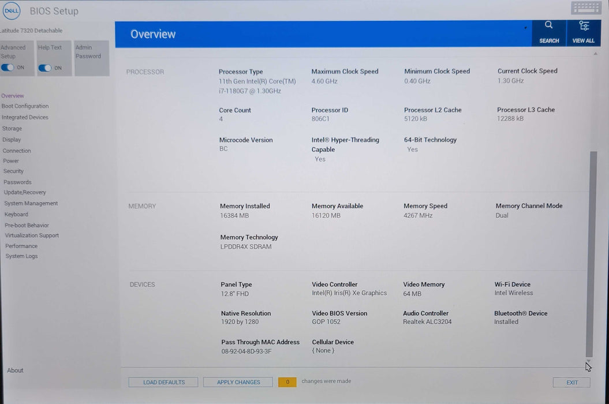Open Virtualization Support section
This screenshot has width=609, height=404.
tap(32, 235)
